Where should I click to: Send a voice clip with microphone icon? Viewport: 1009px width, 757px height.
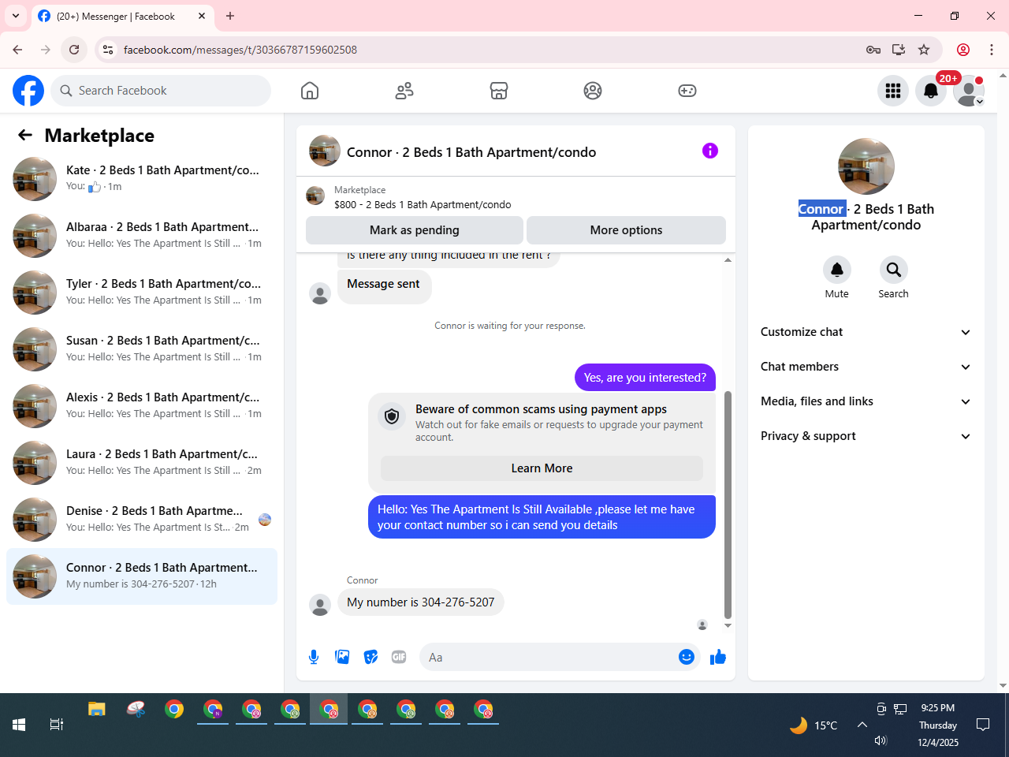[314, 657]
